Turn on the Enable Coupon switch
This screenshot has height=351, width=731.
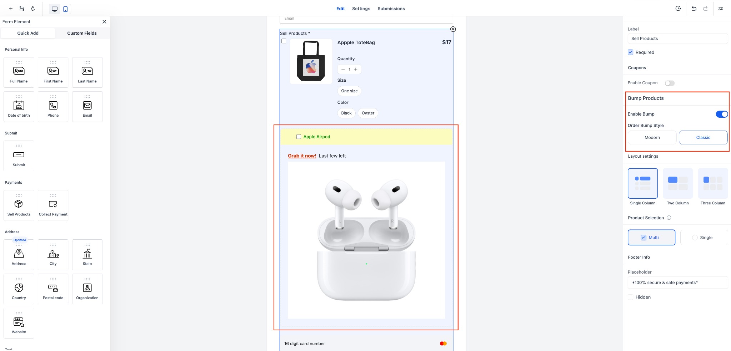[x=670, y=83]
